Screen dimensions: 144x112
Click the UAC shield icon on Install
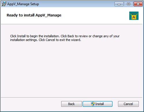[93, 104]
